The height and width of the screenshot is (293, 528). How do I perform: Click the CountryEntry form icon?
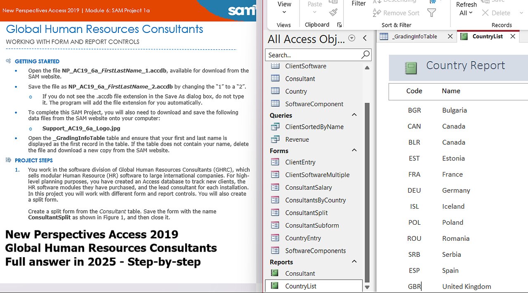(275, 238)
